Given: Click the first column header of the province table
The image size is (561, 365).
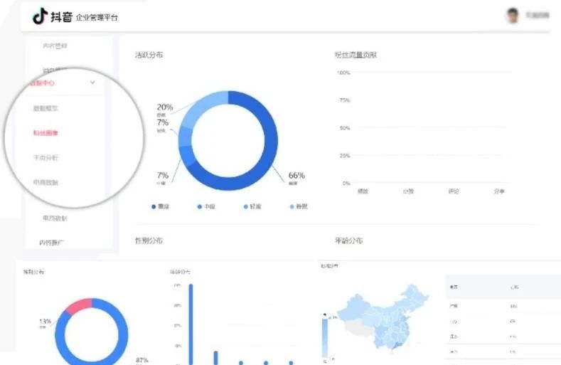Looking at the screenshot, I should click(454, 287).
